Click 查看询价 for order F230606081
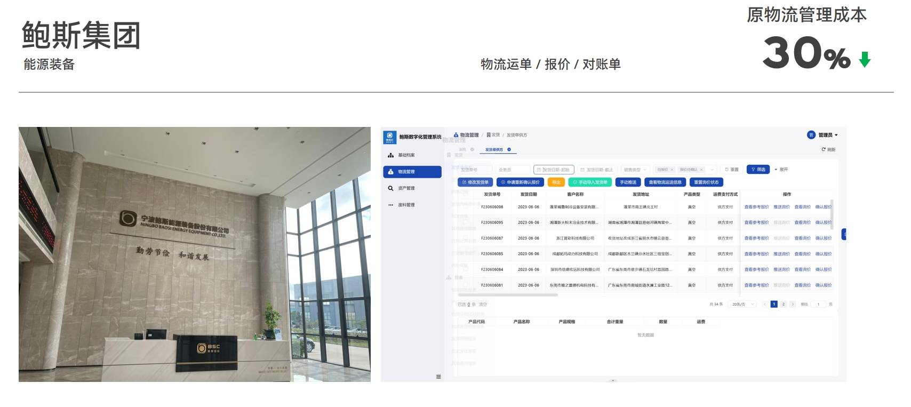Image resolution: width=911 pixels, height=407 pixels. (802, 285)
